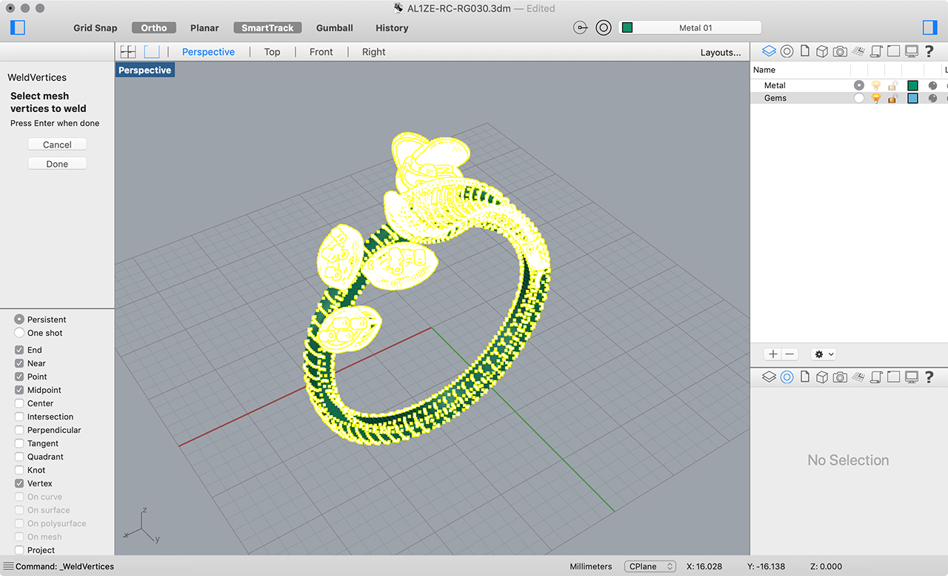Click the four-viewport layout icon

(128, 52)
